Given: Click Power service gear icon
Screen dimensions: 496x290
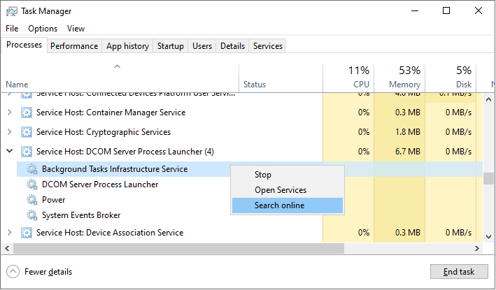Looking at the screenshot, I should pos(32,200).
